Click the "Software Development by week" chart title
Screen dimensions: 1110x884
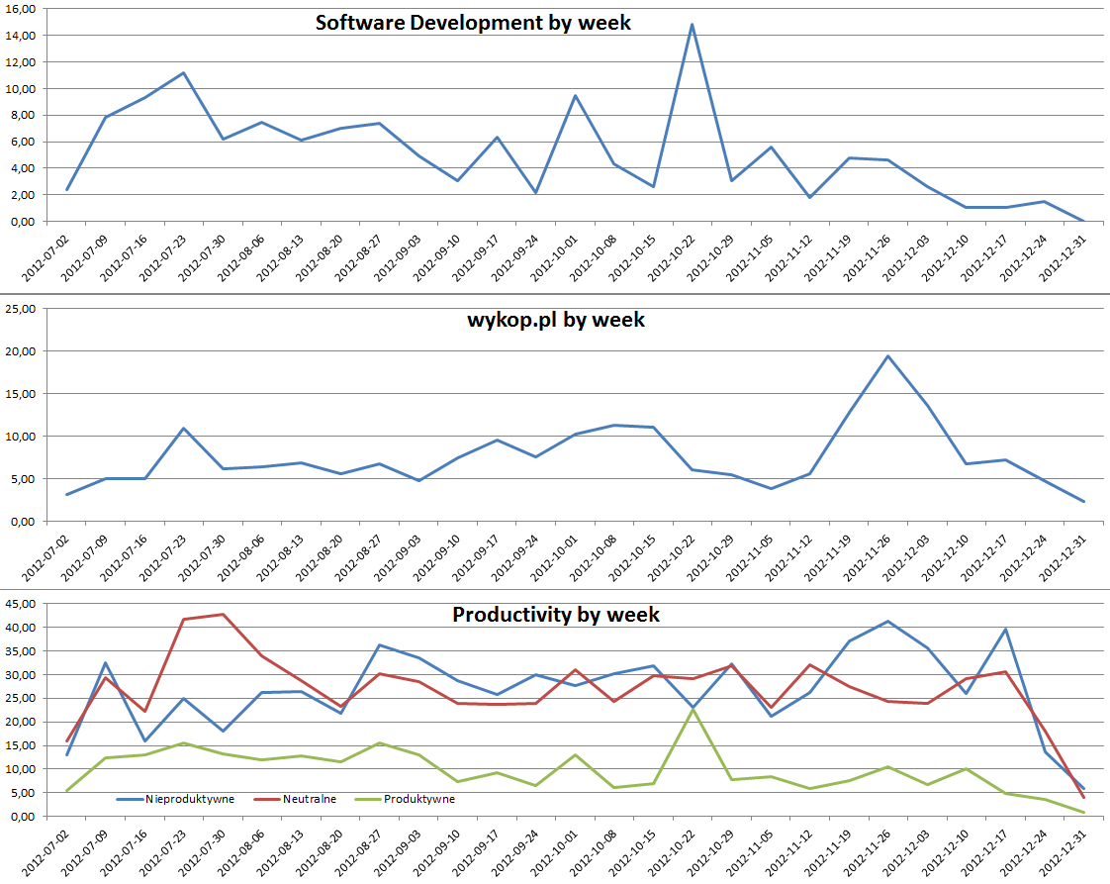(473, 23)
